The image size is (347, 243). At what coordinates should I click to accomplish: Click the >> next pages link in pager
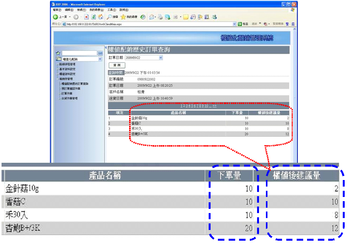click(214, 106)
